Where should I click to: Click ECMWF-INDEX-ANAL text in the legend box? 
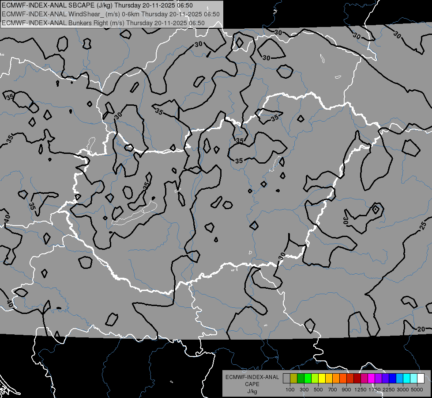click(252, 377)
